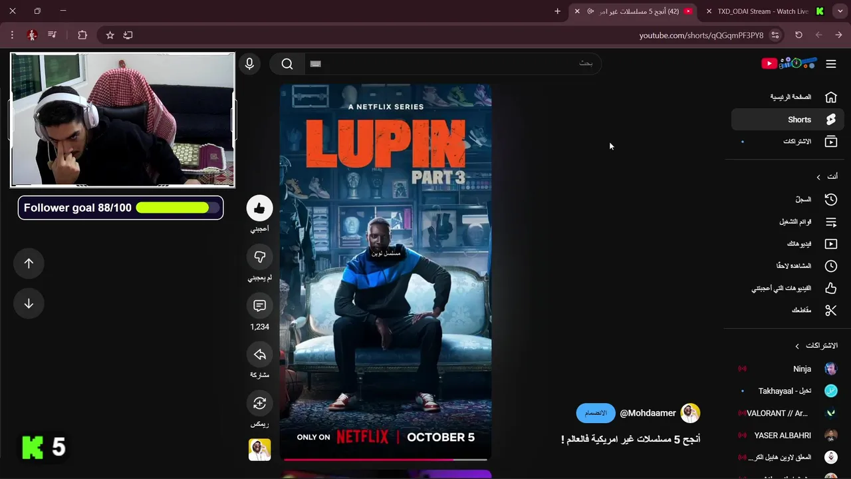Click the browser reload button
Viewport: 851px width, 479px height.
[798, 35]
